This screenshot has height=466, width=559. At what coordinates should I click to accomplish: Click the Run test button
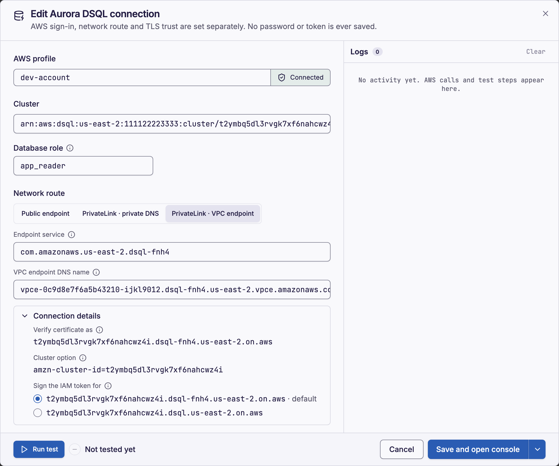coord(39,449)
